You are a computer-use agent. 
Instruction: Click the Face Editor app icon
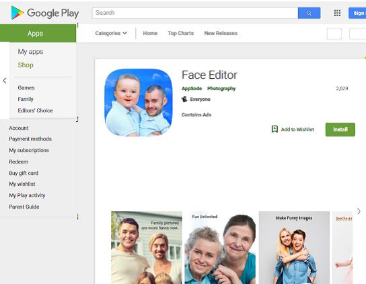139,102
